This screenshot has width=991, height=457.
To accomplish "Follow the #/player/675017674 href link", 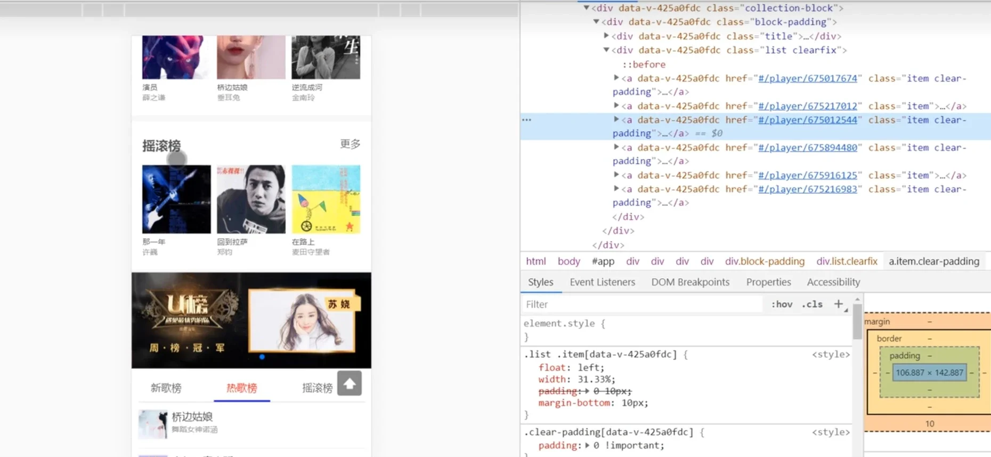I will point(808,78).
